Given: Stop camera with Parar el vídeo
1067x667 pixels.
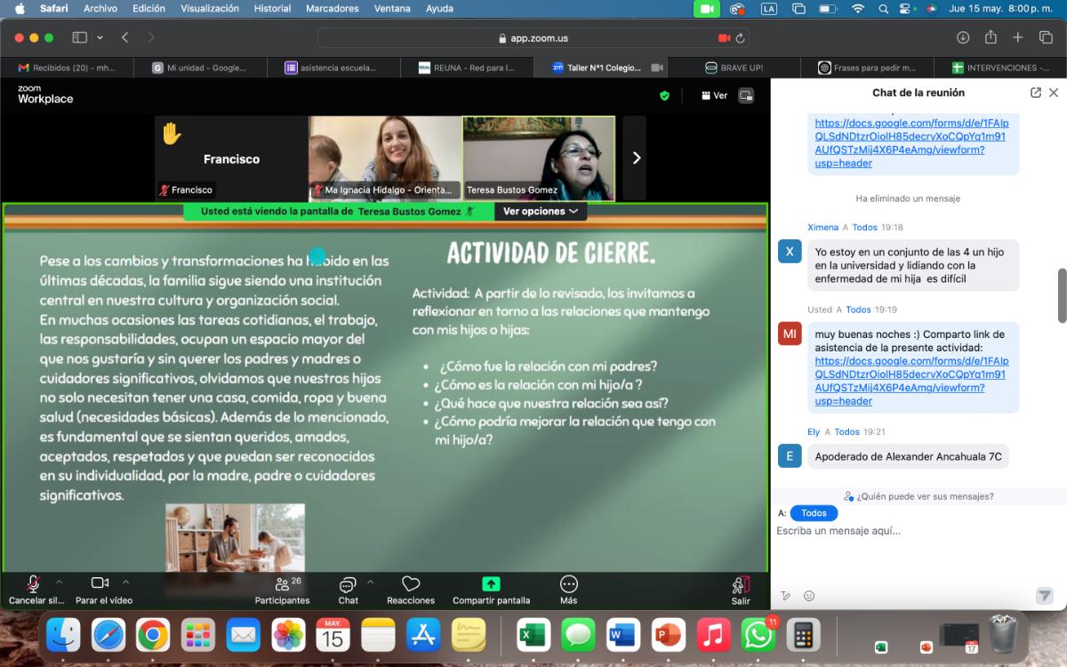Looking at the screenshot, I should (x=100, y=583).
